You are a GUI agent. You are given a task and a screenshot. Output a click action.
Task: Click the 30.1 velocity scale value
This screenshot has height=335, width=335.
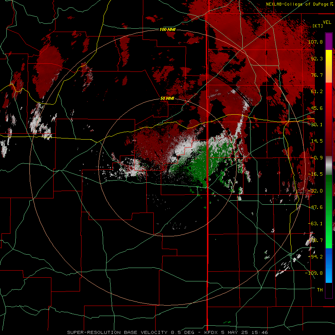317,125
